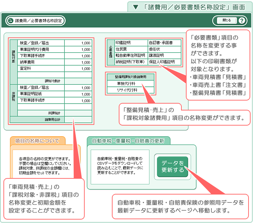The height and width of the screenshot is (223, 253).
Task: Select the 軽自動車住所証明 document field
Action: tap(131, 56)
